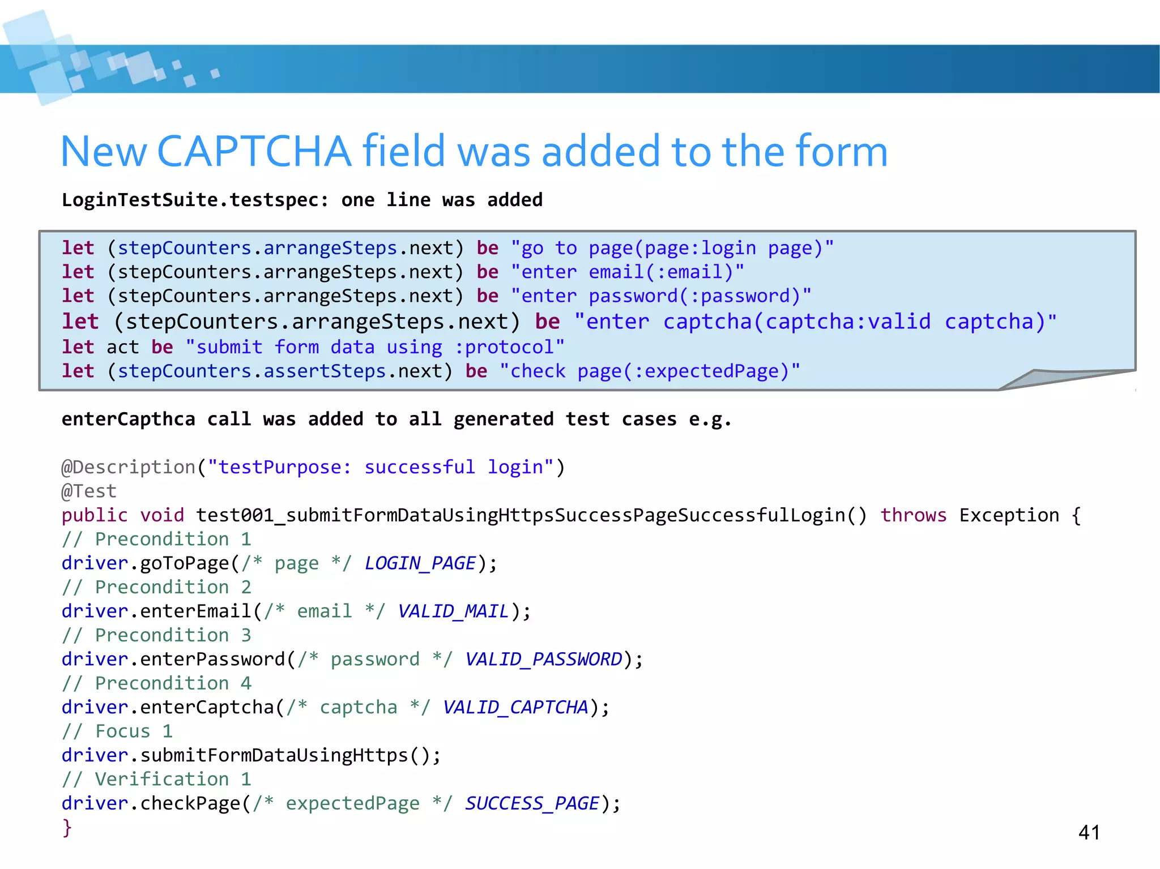The width and height of the screenshot is (1160, 869).
Task: Click the testspec line with 'go to page(page:login page)'
Action: 447,249
